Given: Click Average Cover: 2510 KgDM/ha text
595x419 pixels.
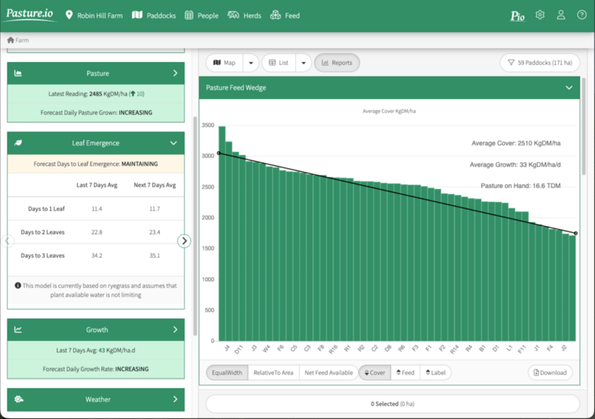Looking at the screenshot, I should [x=515, y=143].
